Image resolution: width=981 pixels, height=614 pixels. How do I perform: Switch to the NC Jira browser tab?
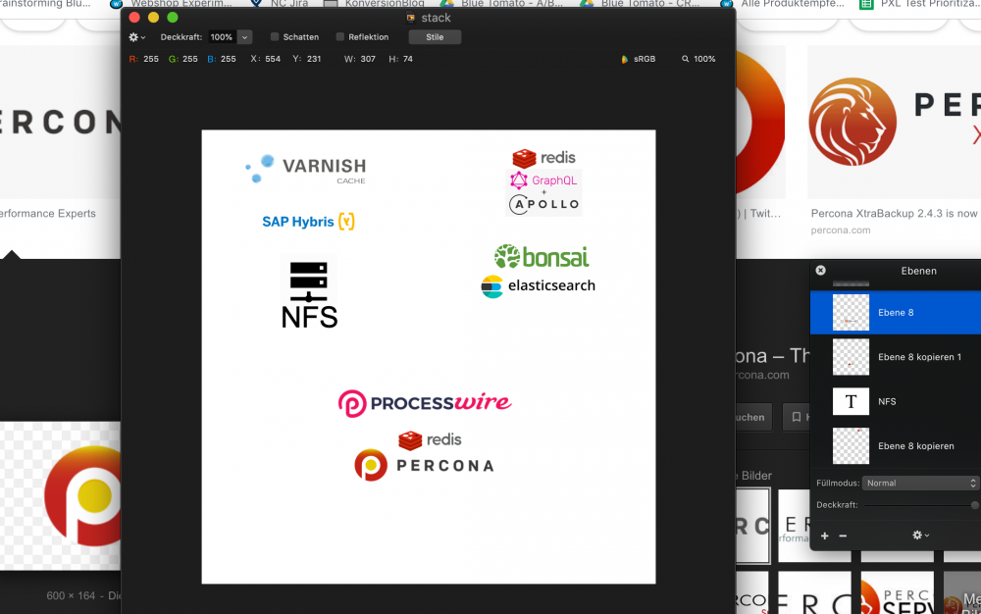[280, 4]
